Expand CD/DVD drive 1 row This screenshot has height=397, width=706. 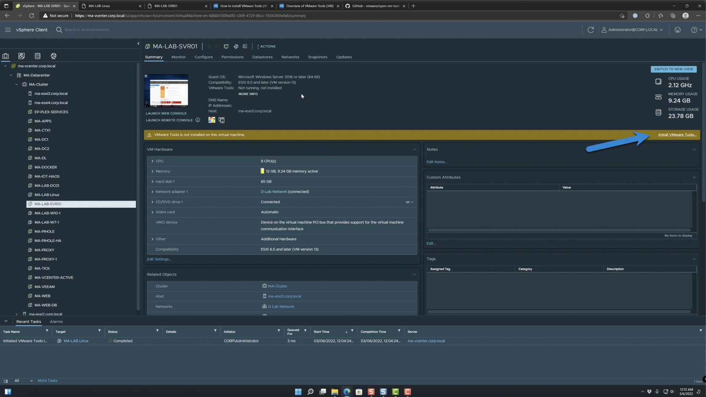[152, 202]
